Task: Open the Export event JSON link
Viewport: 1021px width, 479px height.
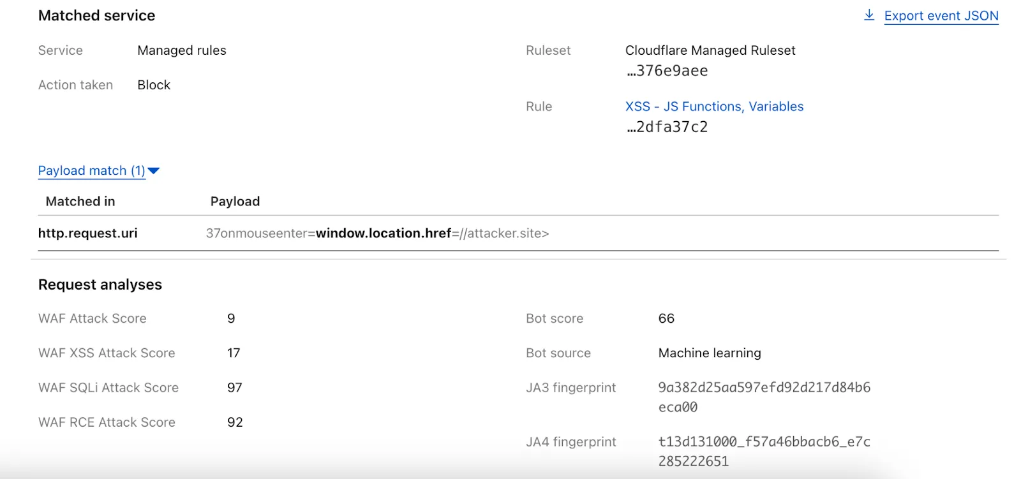Action: [x=941, y=16]
